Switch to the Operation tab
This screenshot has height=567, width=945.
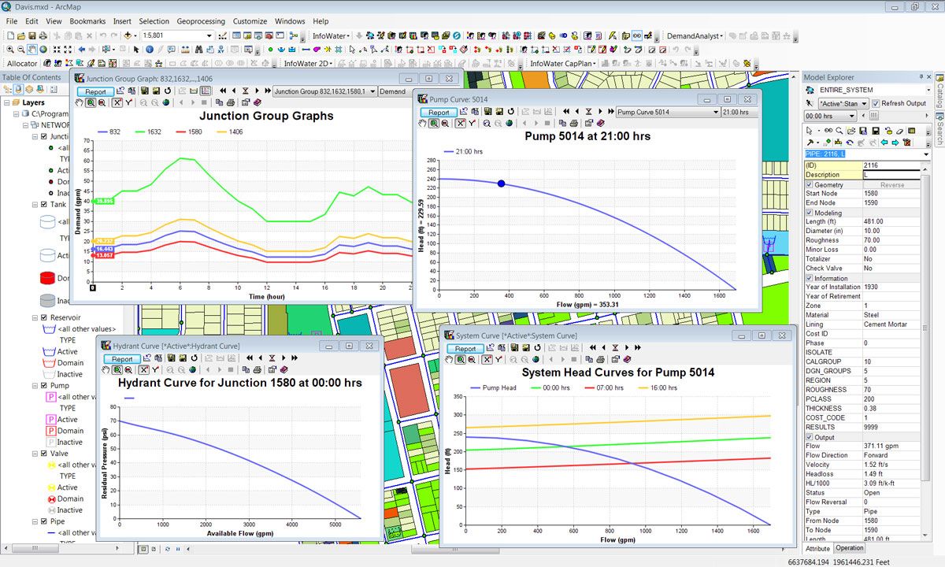tap(849, 548)
